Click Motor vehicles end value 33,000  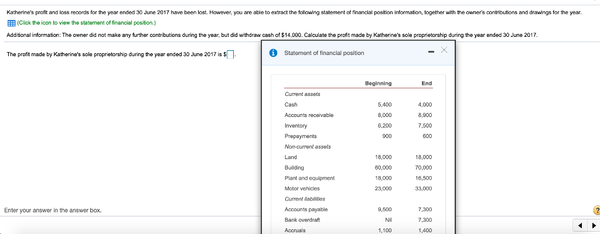point(424,188)
